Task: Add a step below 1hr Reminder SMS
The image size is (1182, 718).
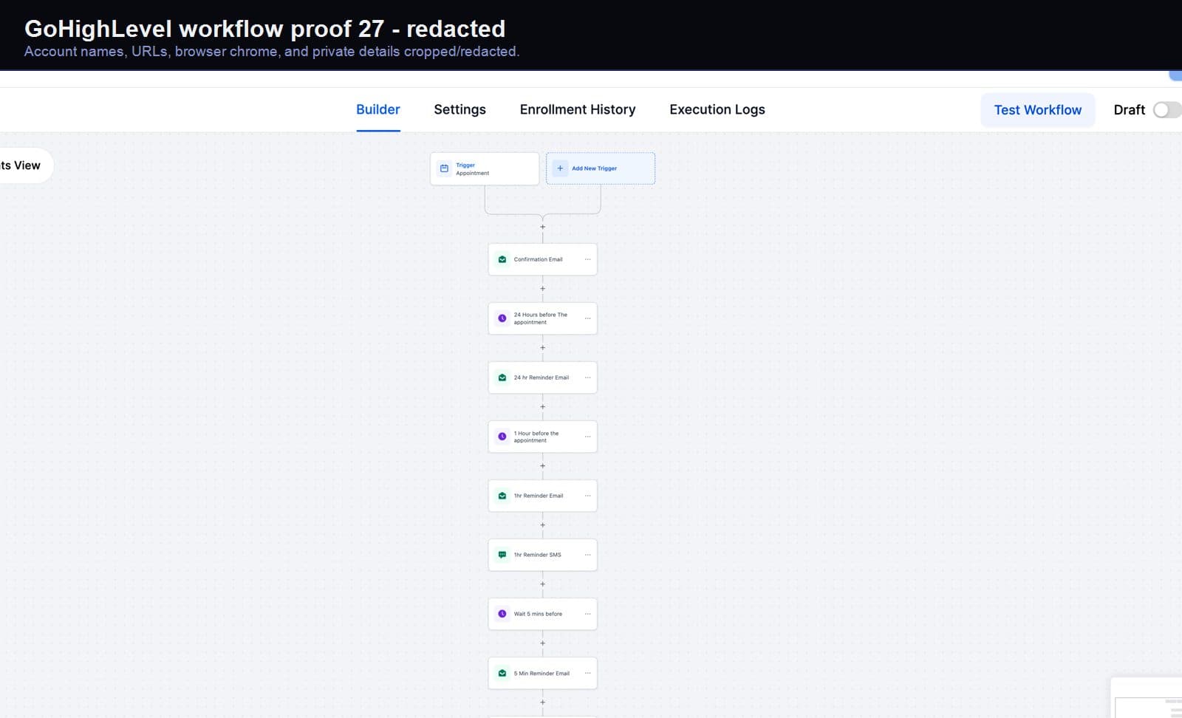Action: (x=543, y=584)
